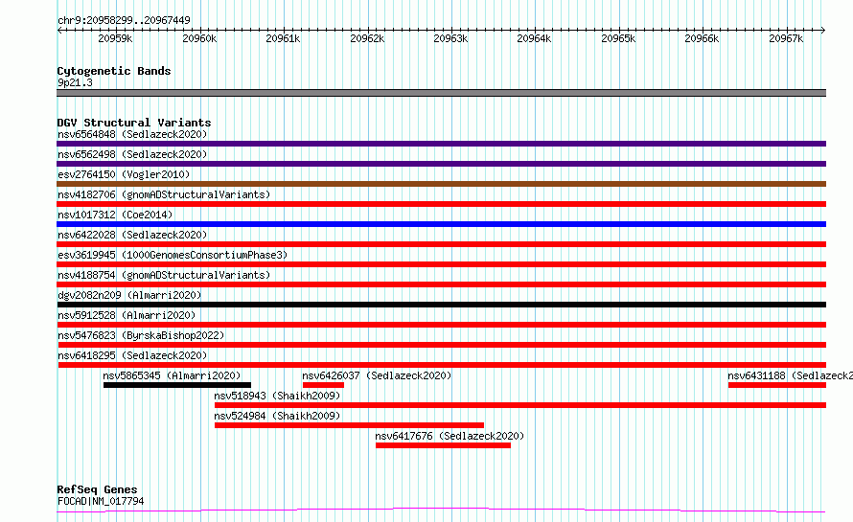Click the red bar under nsv6422028
This screenshot has width=853, height=522.
[x=441, y=244]
